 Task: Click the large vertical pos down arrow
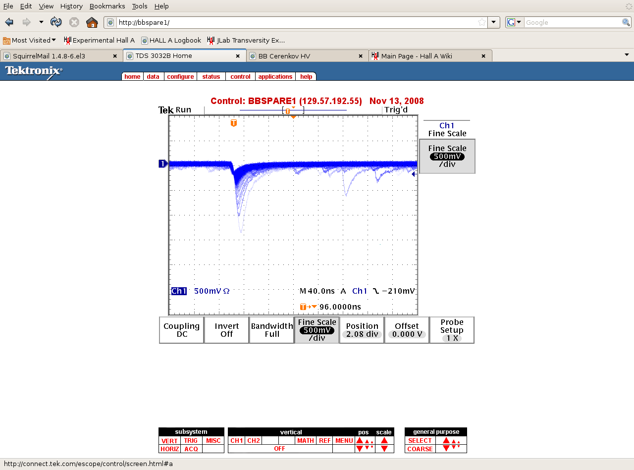pyautogui.click(x=360, y=449)
